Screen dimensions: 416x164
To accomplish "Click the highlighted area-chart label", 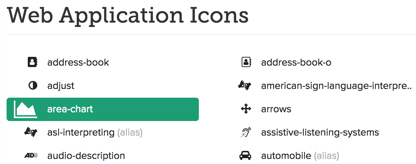I will pos(70,109).
